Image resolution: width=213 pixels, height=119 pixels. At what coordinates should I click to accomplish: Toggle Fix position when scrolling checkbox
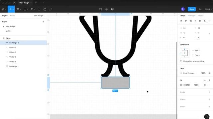click(x=181, y=61)
